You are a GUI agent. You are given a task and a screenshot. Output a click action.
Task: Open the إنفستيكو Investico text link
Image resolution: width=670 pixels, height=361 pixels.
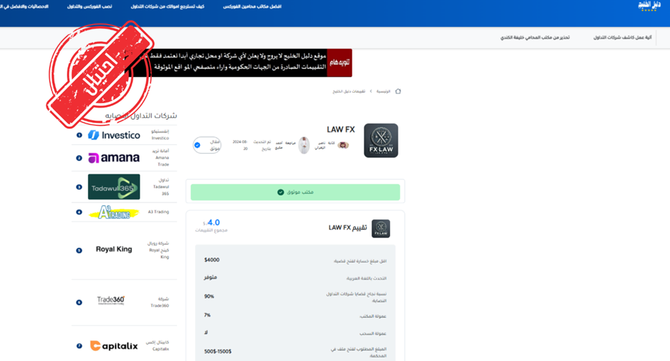pos(160,134)
